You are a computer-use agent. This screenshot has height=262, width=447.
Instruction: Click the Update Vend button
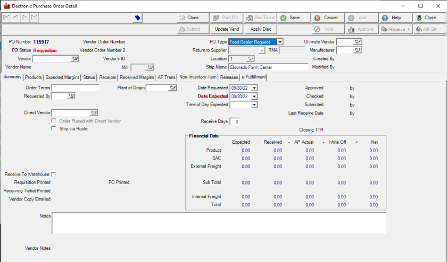pyautogui.click(x=227, y=29)
